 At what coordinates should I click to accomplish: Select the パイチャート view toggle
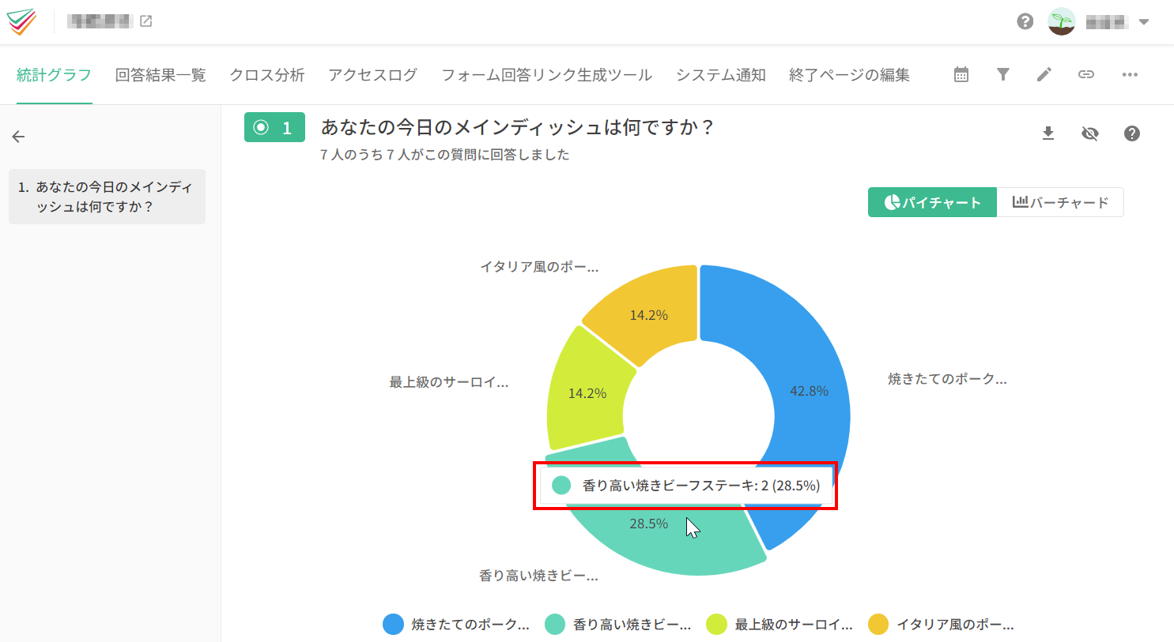(x=932, y=202)
